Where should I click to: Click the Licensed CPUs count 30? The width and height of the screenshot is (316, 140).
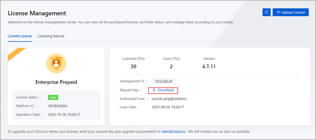(x=134, y=66)
